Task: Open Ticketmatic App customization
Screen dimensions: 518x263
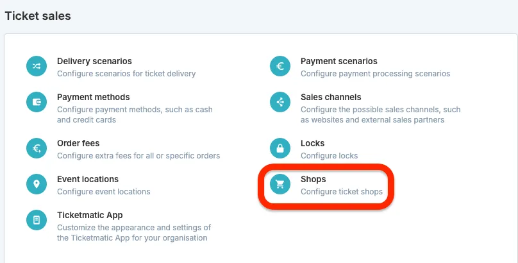Action: (x=90, y=215)
